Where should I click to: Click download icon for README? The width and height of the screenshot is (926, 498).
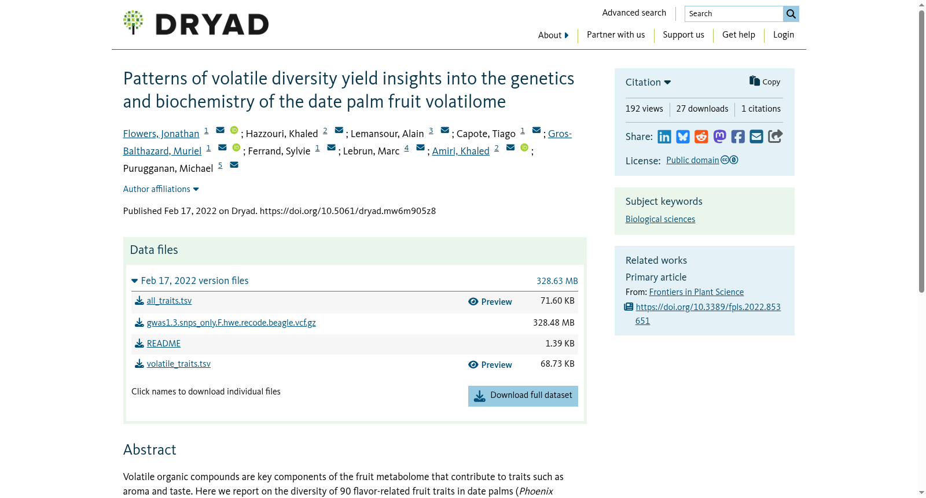[139, 344]
